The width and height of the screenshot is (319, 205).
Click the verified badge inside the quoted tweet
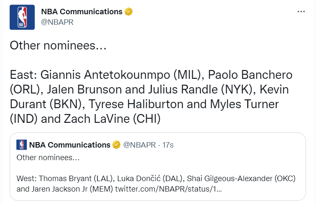pyautogui.click(x=117, y=145)
